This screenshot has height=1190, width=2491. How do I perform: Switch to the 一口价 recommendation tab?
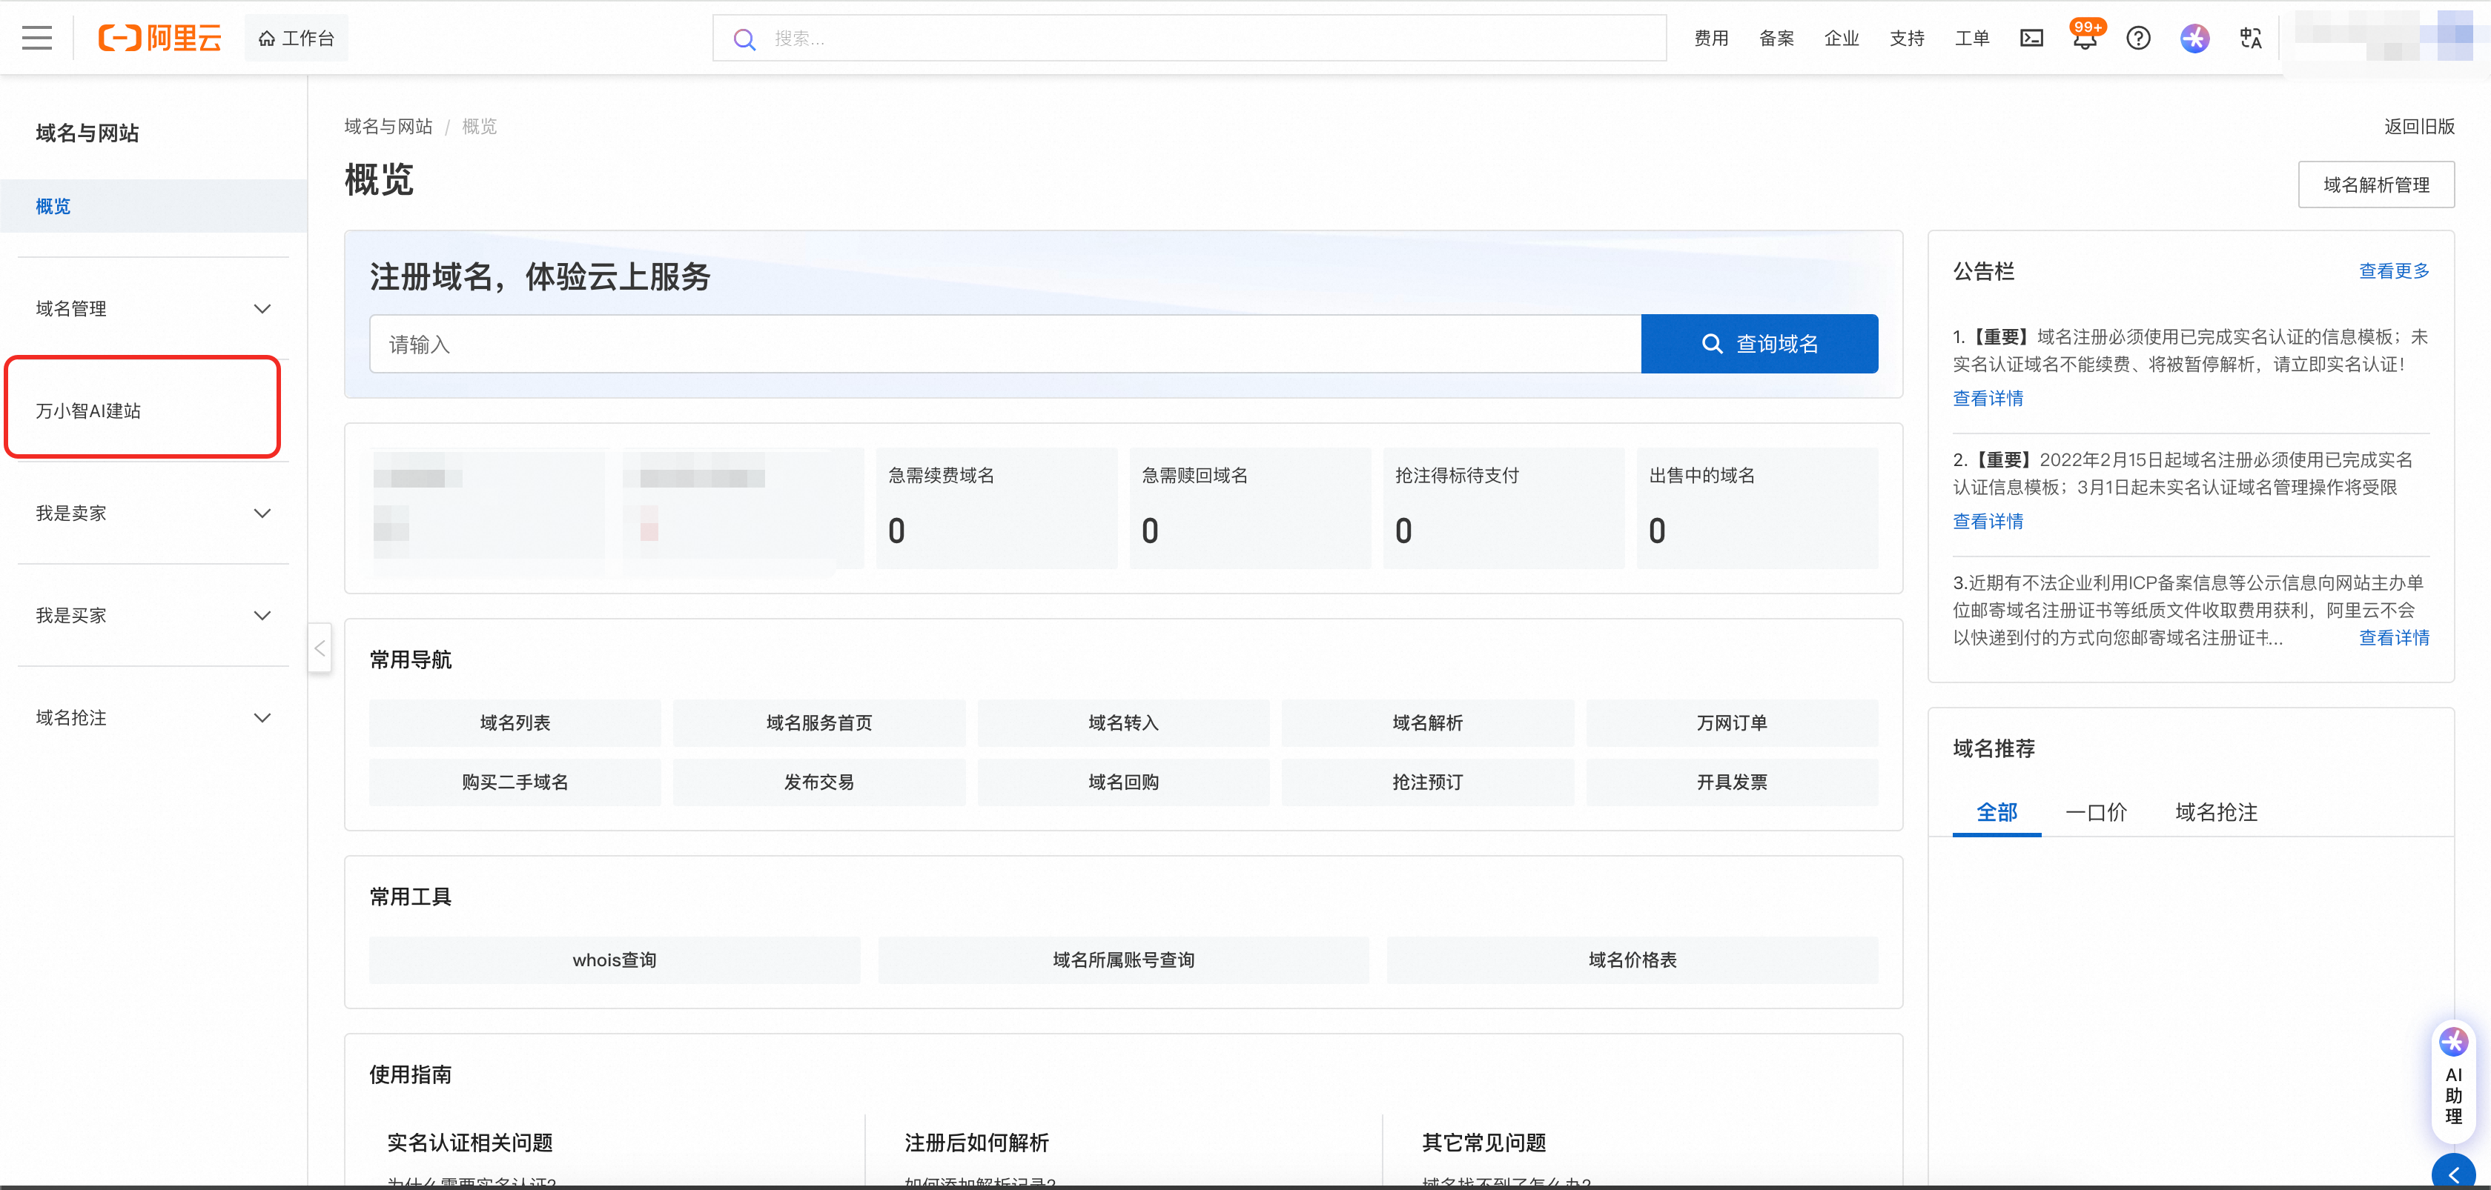(2096, 812)
